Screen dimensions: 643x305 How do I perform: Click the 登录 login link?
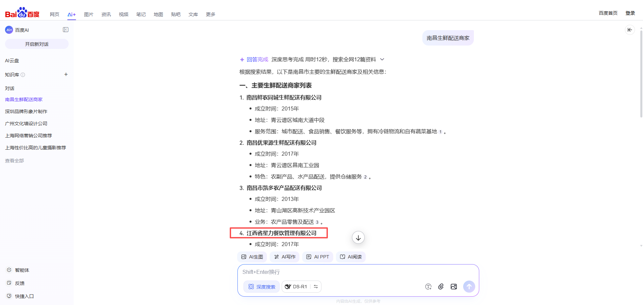[630, 13]
